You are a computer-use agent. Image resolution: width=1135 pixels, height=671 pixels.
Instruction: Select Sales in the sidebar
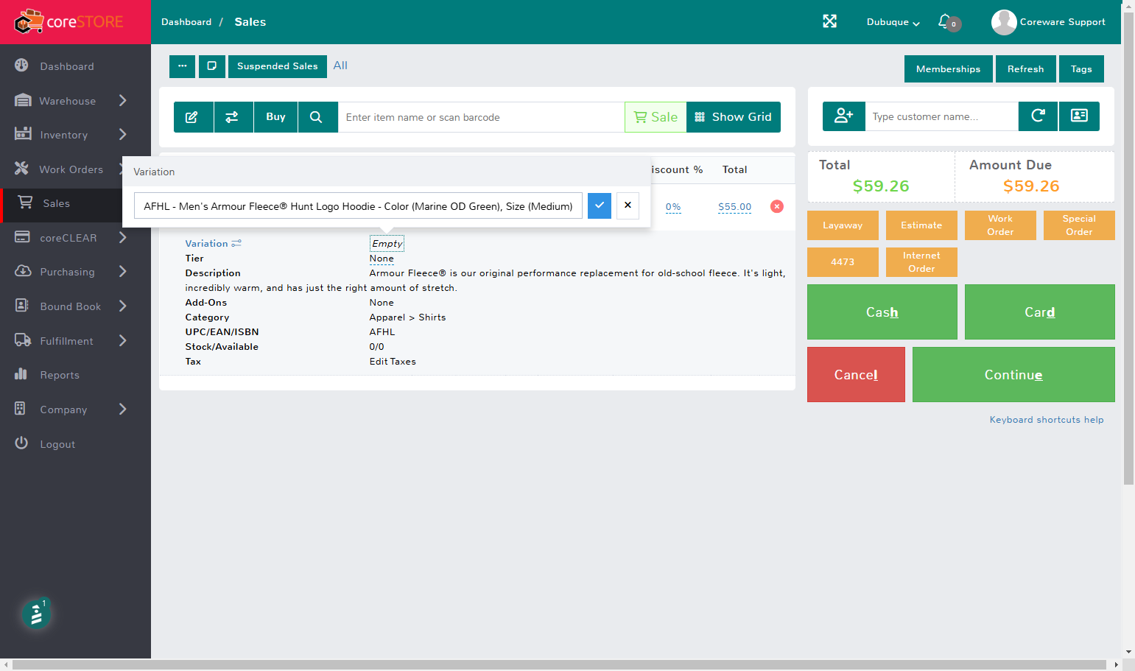click(56, 203)
